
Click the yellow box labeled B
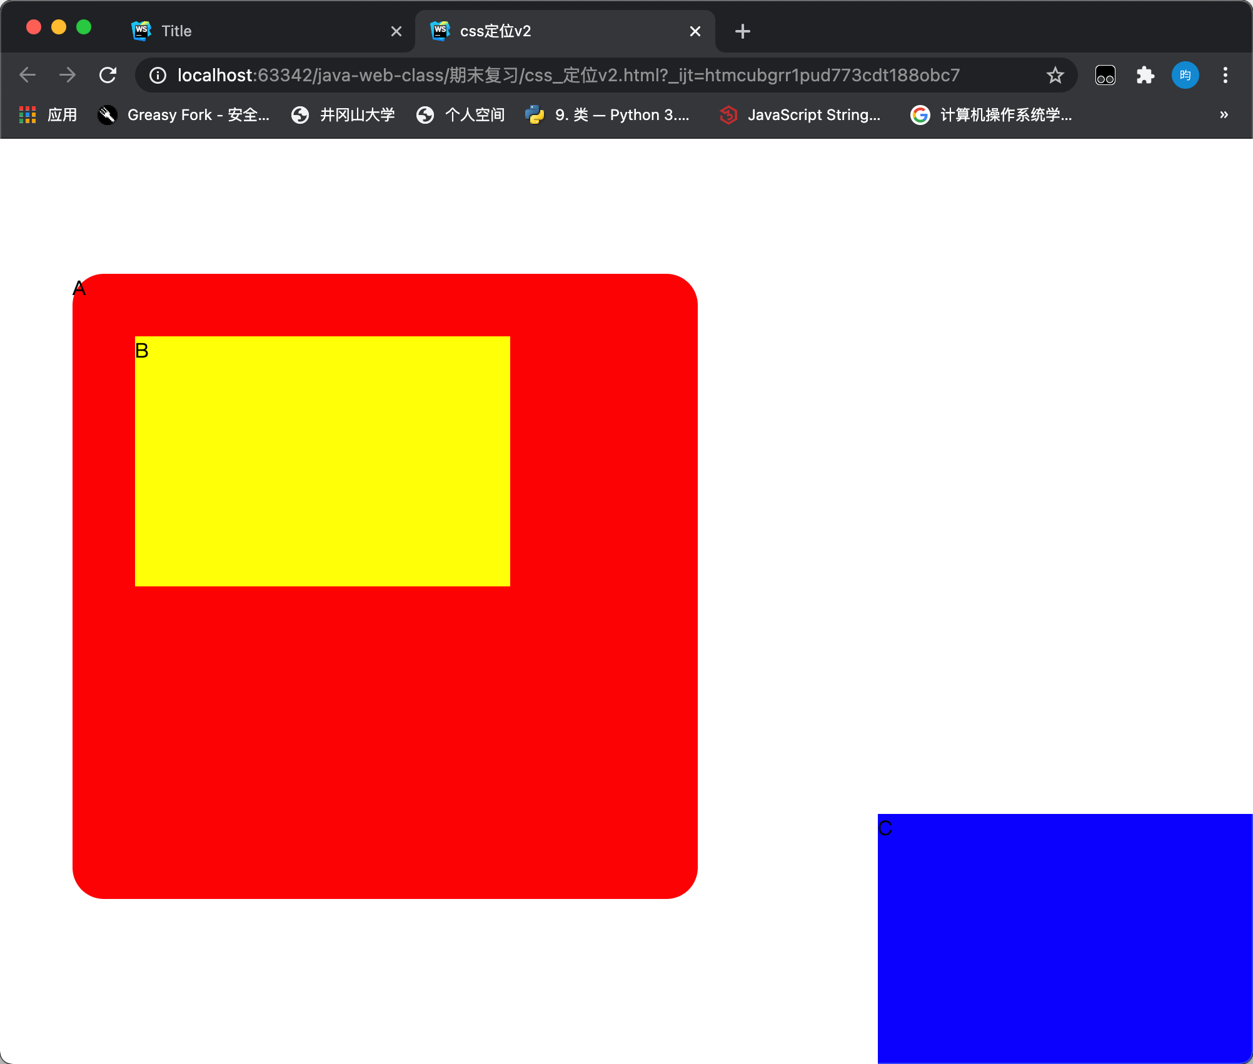coord(322,461)
